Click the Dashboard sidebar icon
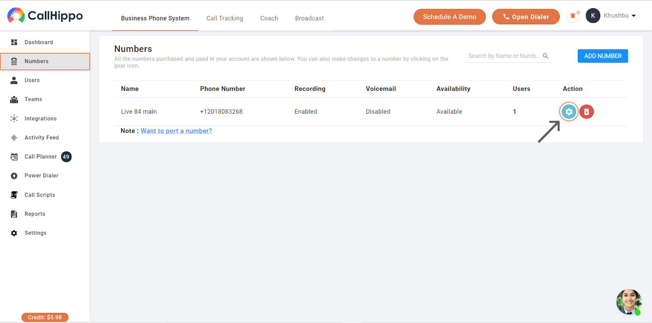652x323 pixels. [14, 42]
